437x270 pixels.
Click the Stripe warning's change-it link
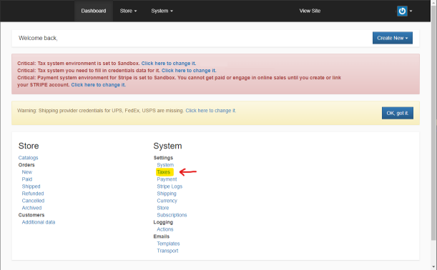point(99,85)
